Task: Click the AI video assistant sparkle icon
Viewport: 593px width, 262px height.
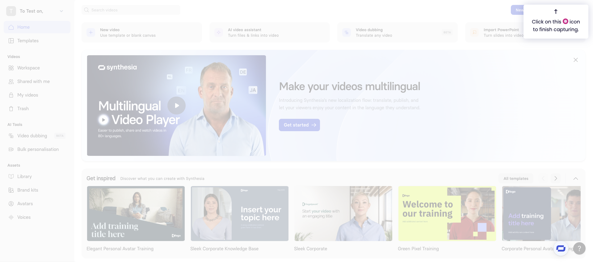Action: [219, 32]
